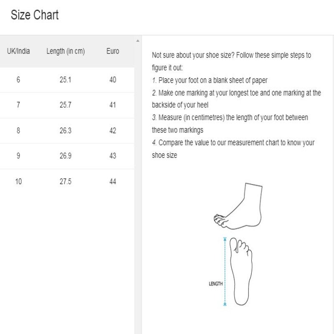Click the Euro column header
The width and height of the screenshot is (334, 334).
113,51
